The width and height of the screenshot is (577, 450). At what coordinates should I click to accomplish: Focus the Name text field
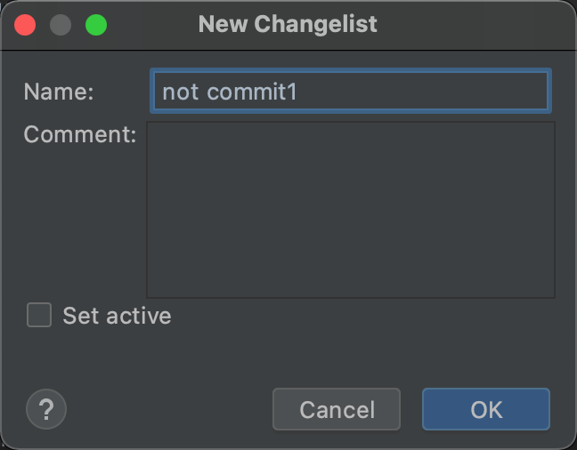(350, 92)
